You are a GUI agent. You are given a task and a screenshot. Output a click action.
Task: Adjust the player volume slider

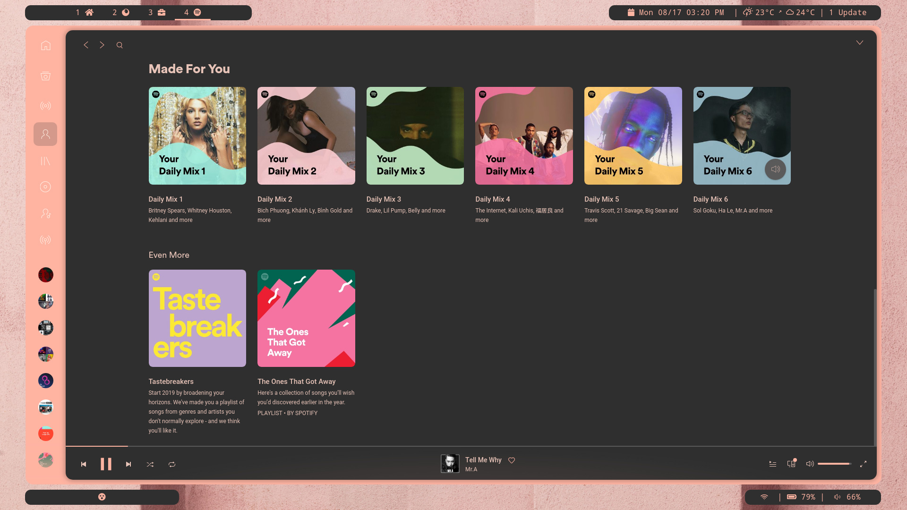tap(835, 464)
